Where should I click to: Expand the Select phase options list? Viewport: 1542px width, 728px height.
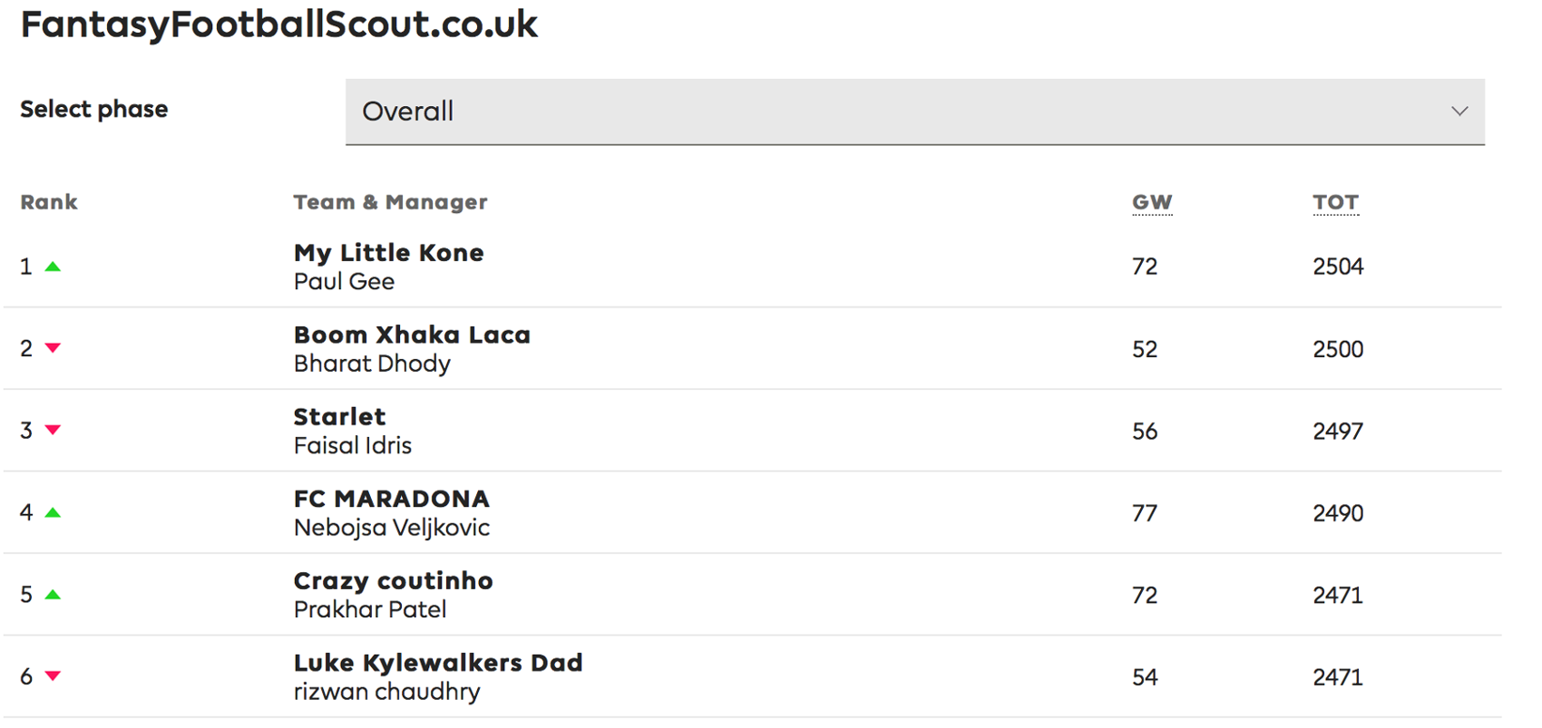coord(916,111)
